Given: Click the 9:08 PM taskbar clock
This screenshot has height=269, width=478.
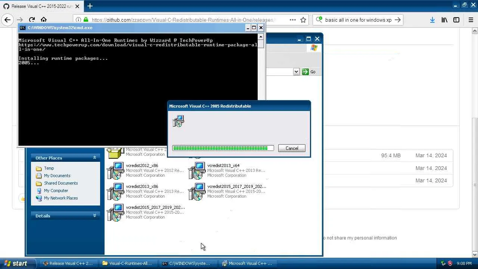Looking at the screenshot, I should coord(464,263).
